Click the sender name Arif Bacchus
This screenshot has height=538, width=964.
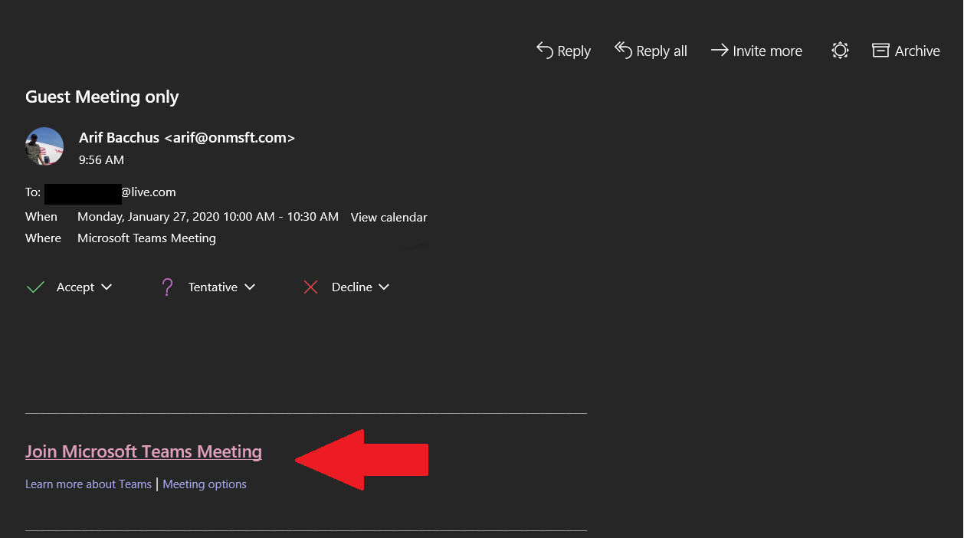[119, 138]
